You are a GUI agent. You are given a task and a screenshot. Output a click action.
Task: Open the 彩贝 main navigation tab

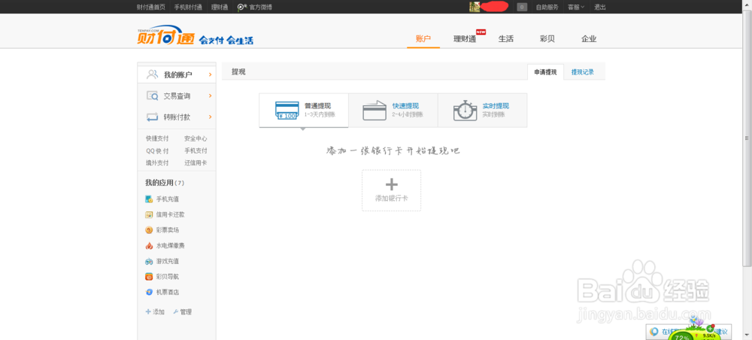point(547,39)
